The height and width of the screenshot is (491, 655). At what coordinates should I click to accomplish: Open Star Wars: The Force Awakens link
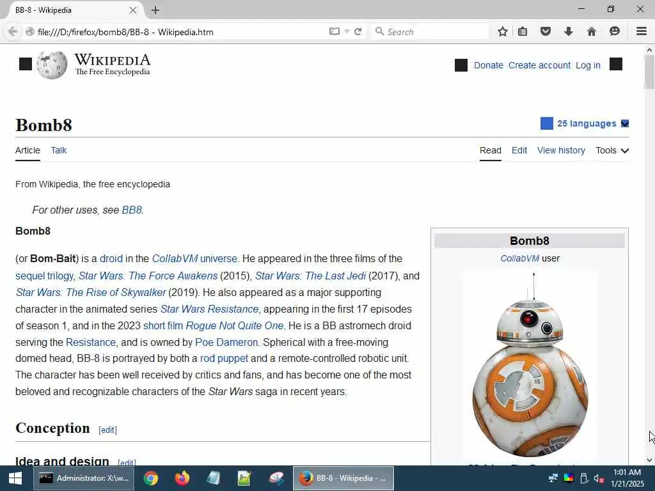tap(148, 276)
